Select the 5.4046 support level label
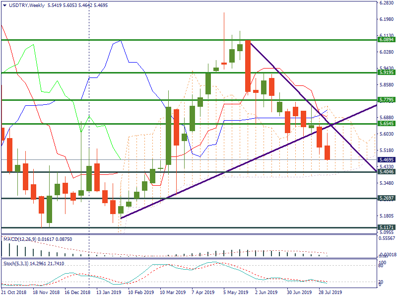 (x=386, y=172)
